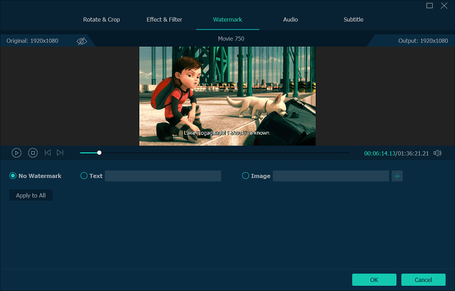
Task: Mute the volume speaker icon
Action: click(x=437, y=153)
